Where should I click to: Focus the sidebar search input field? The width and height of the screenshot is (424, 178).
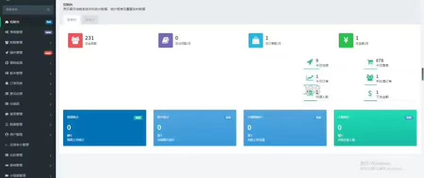(x=28, y=10)
